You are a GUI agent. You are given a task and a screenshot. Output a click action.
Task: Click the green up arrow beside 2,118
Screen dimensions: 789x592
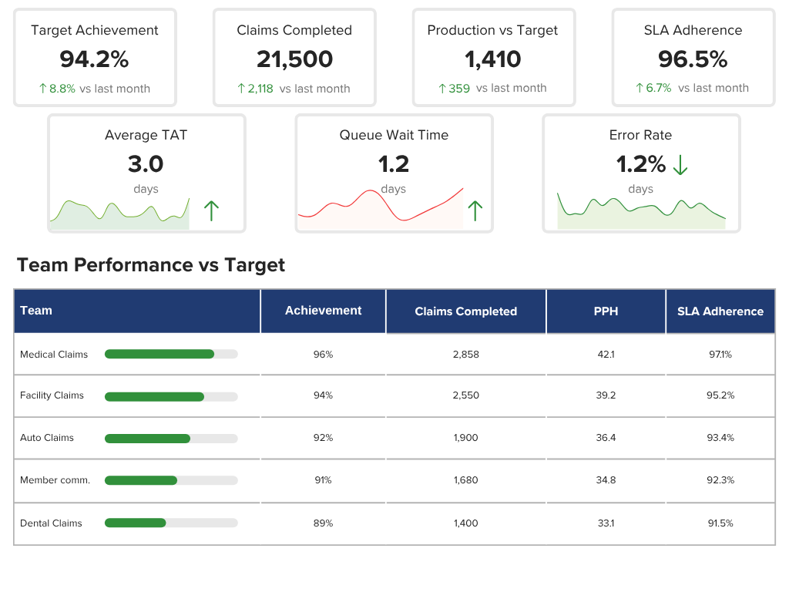241,89
